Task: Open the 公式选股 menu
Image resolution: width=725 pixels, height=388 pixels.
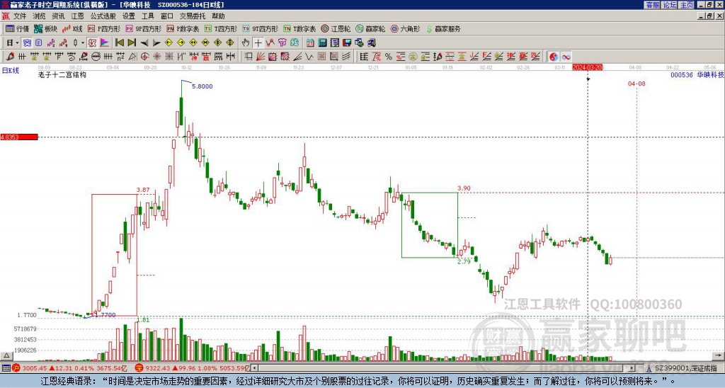Action: (103, 16)
